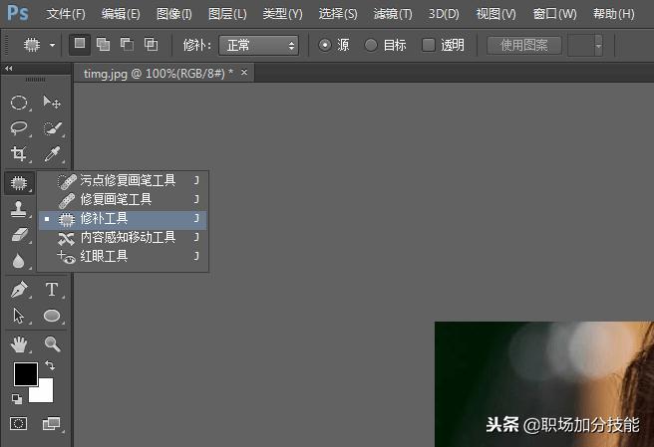654x447 pixels.
Task: Open the 滤镜(T) menu
Action: tap(393, 14)
